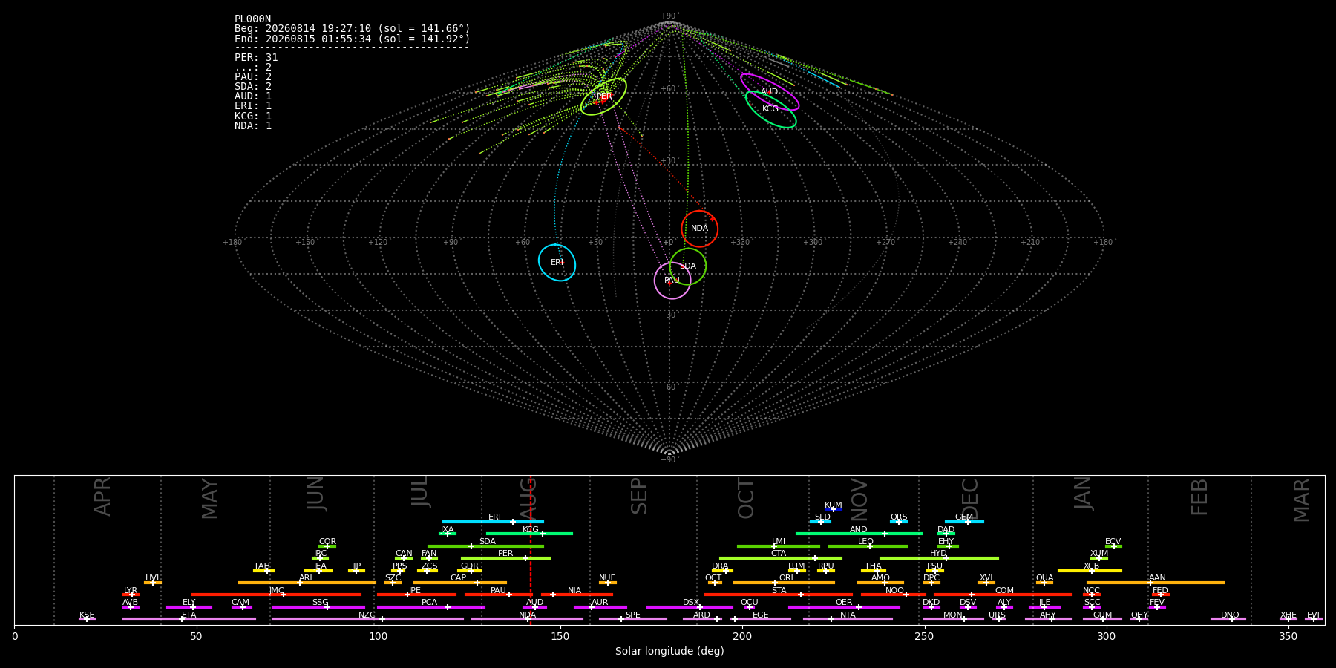This screenshot has width=1336, height=668.
Task: Click the ORI shower bar
Action: click(784, 583)
